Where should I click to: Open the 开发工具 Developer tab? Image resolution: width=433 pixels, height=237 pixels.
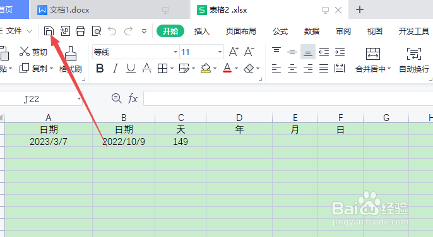(x=413, y=31)
